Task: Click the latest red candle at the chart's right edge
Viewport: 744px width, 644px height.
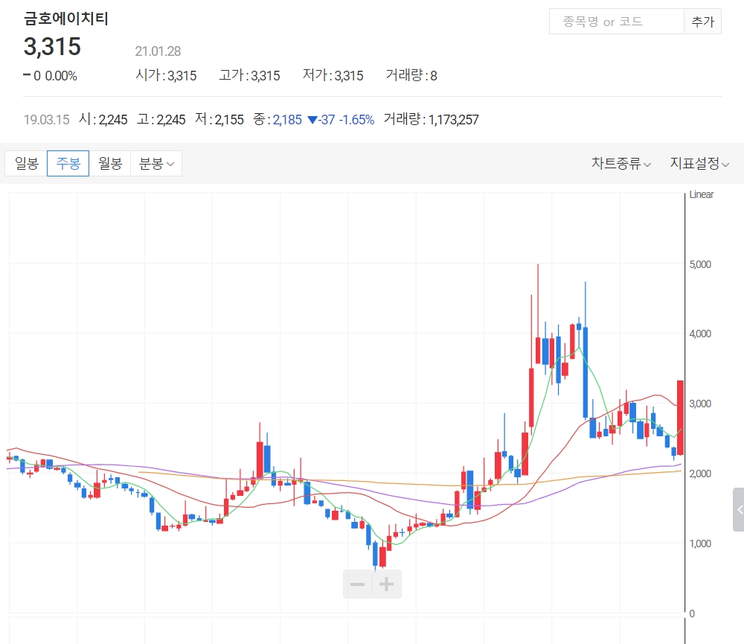Action: point(680,418)
